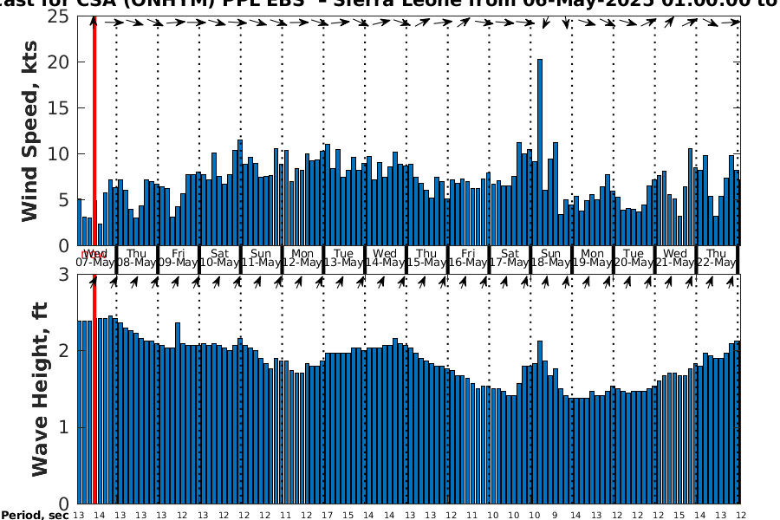This screenshot has width=780, height=520.
Task: Click the 20-knot wind spike bar on Sun 18-May
Action: pyautogui.click(x=540, y=153)
